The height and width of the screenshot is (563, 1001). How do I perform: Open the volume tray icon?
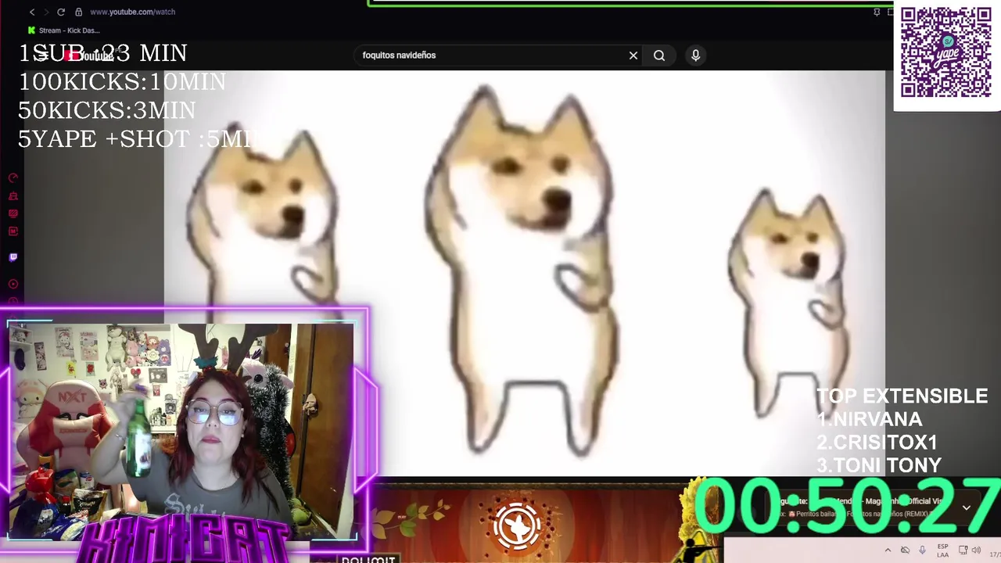pos(976,550)
